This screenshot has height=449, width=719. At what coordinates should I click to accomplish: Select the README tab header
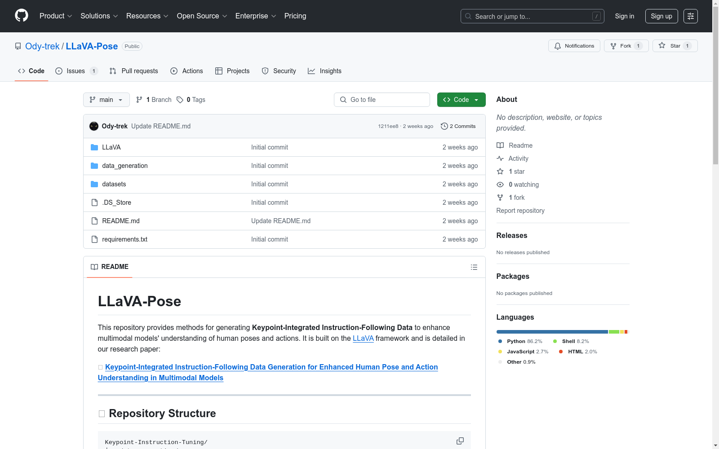pyautogui.click(x=110, y=267)
